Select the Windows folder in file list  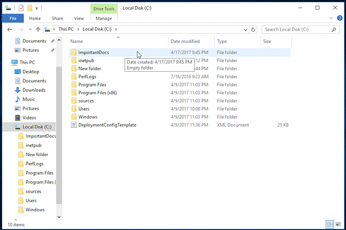point(180,117)
